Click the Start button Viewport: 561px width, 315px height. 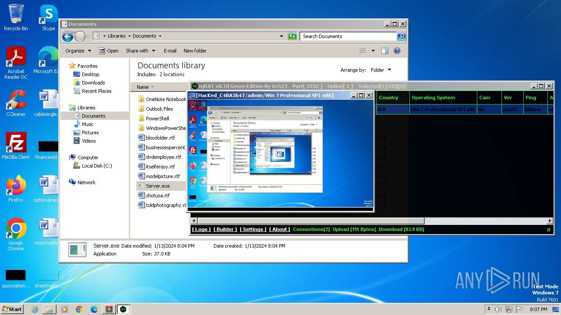12,309
